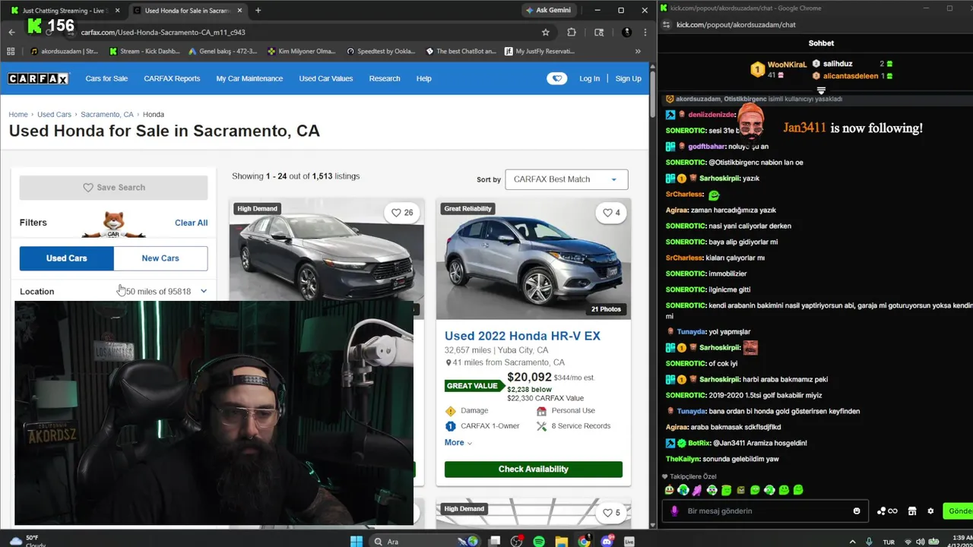Select the New Cars toggle
Image resolution: width=973 pixels, height=547 pixels.
tap(160, 258)
